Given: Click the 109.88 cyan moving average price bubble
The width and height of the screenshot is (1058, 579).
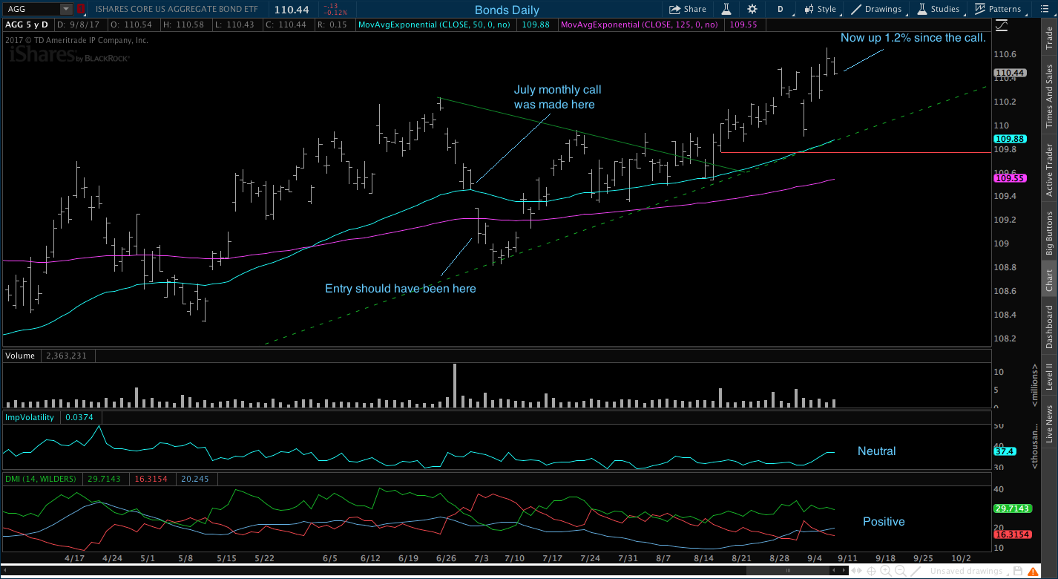Looking at the screenshot, I should (x=1010, y=139).
